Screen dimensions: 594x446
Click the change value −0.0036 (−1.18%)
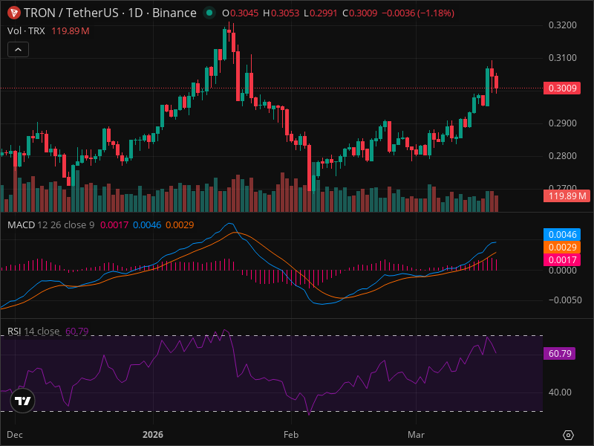(418, 13)
